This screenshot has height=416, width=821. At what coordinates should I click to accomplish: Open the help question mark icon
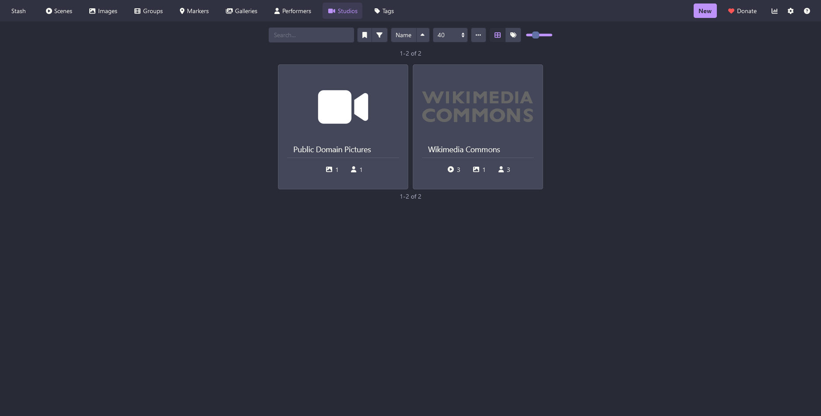807,11
